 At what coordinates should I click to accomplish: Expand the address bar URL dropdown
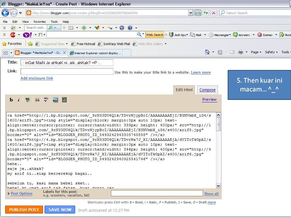pyautogui.click(x=191, y=13)
